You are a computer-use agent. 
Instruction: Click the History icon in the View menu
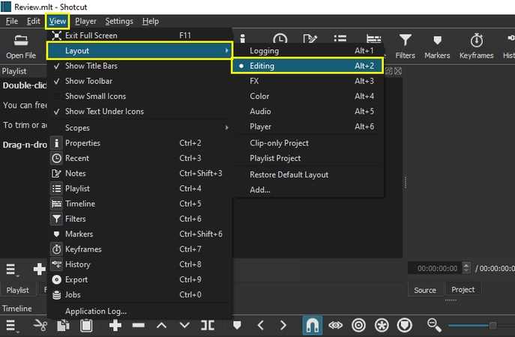(x=56, y=264)
